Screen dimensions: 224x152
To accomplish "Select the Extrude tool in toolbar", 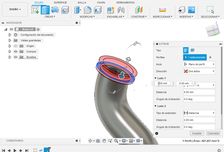I will tap(45, 10).
